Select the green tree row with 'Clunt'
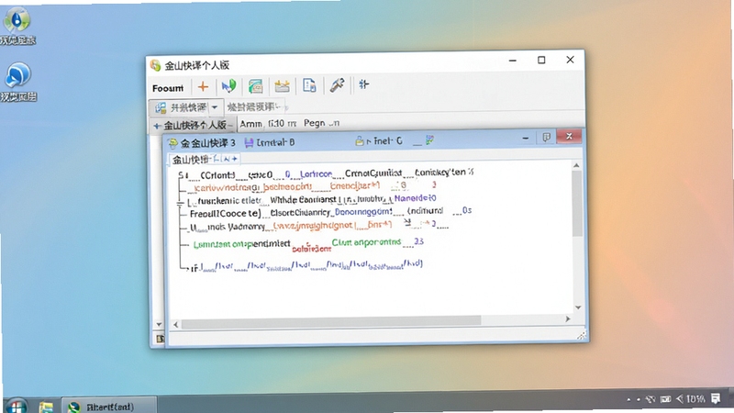This screenshot has height=413, width=734. 308,243
